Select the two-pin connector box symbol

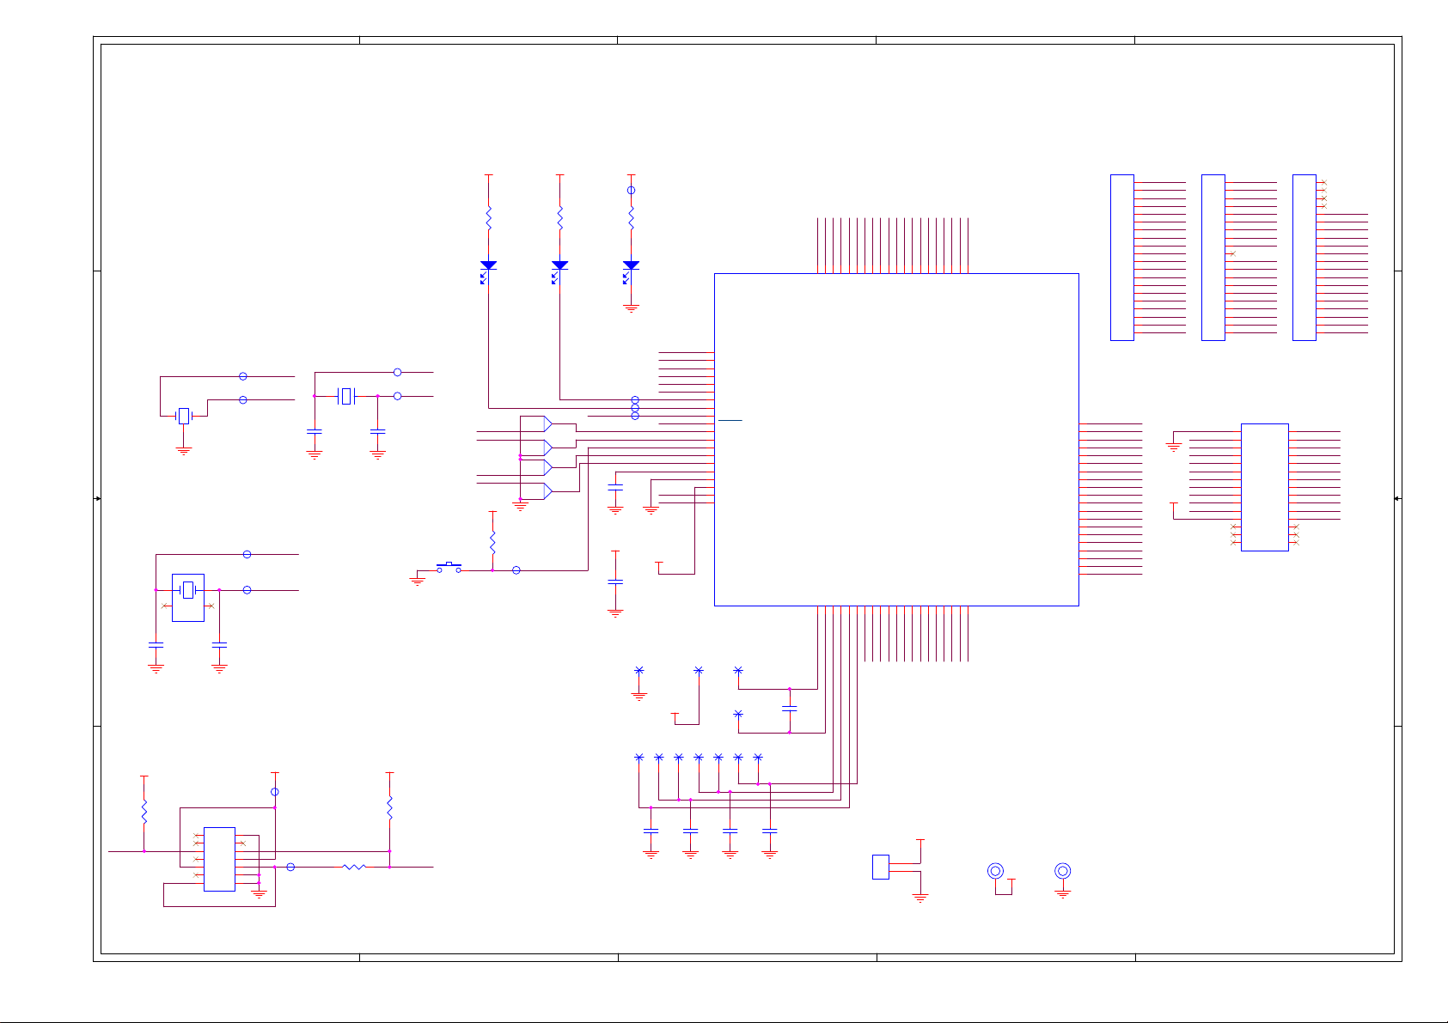point(880,867)
